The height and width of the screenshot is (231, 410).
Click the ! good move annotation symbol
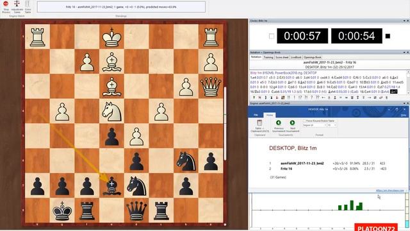coord(294,98)
